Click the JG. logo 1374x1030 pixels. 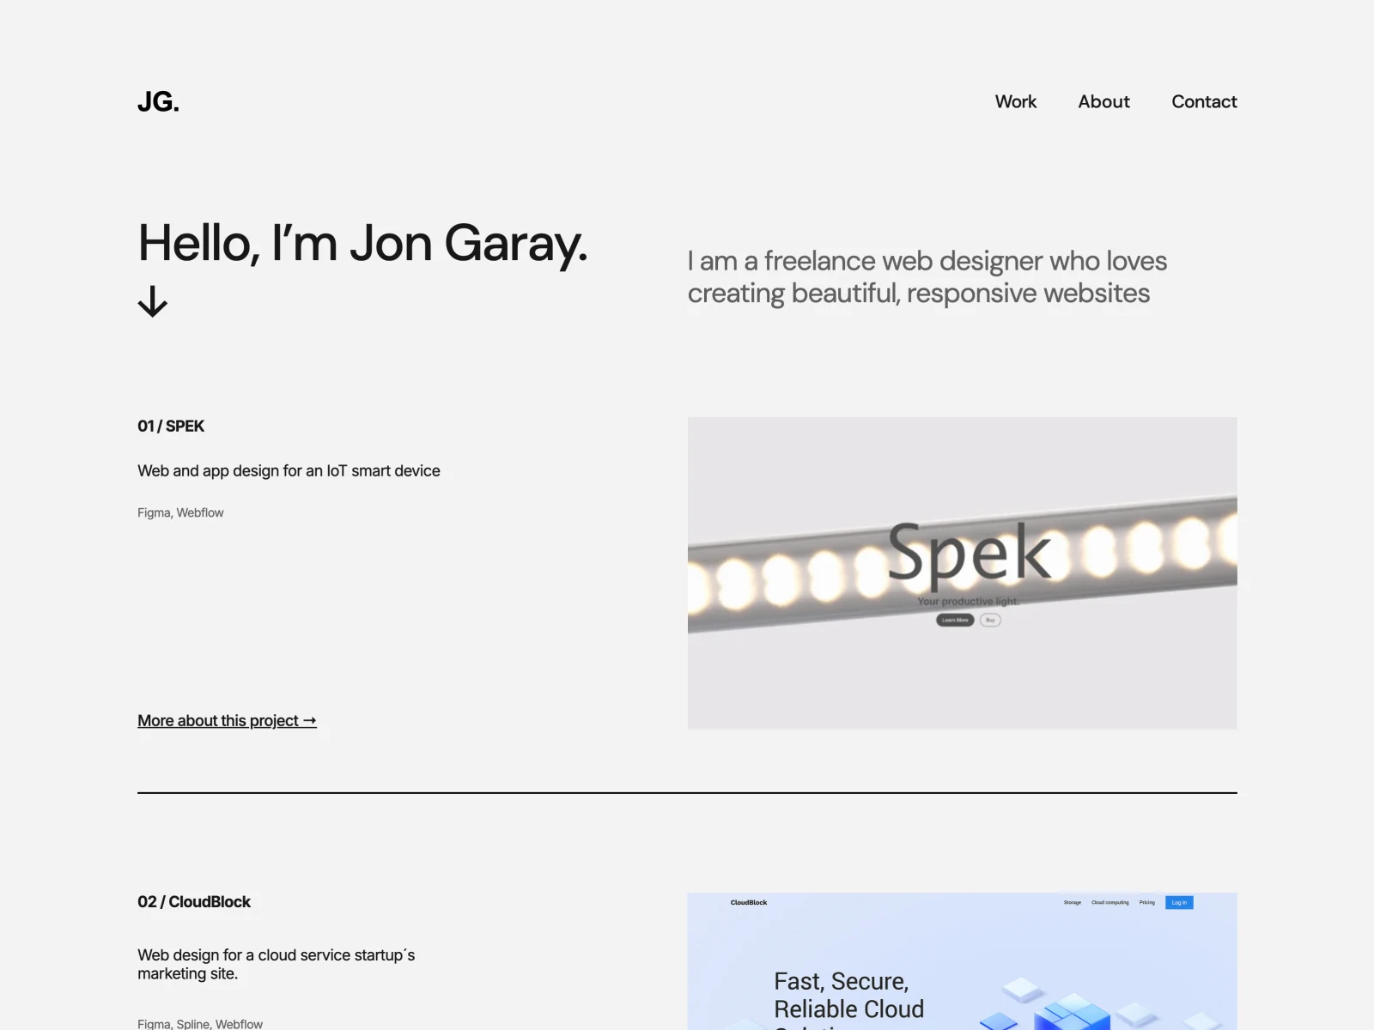(x=158, y=102)
